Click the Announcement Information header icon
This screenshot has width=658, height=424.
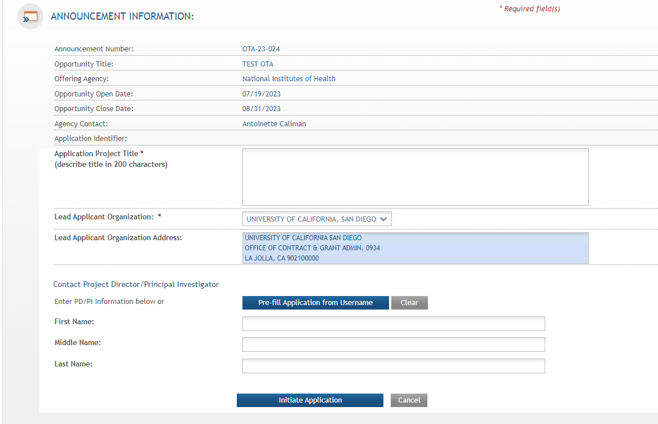[30, 16]
